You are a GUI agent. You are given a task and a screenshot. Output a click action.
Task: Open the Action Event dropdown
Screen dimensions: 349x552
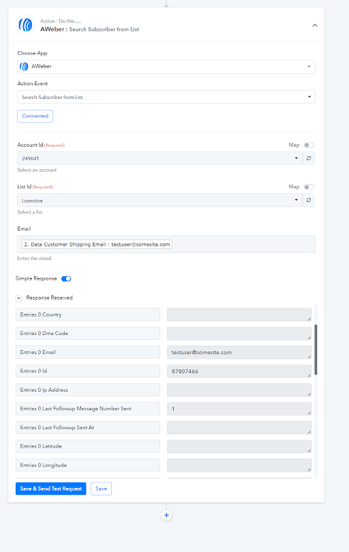point(166,97)
